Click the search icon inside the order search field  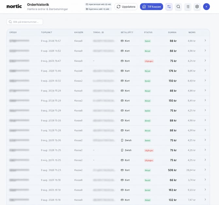(x=10, y=22)
